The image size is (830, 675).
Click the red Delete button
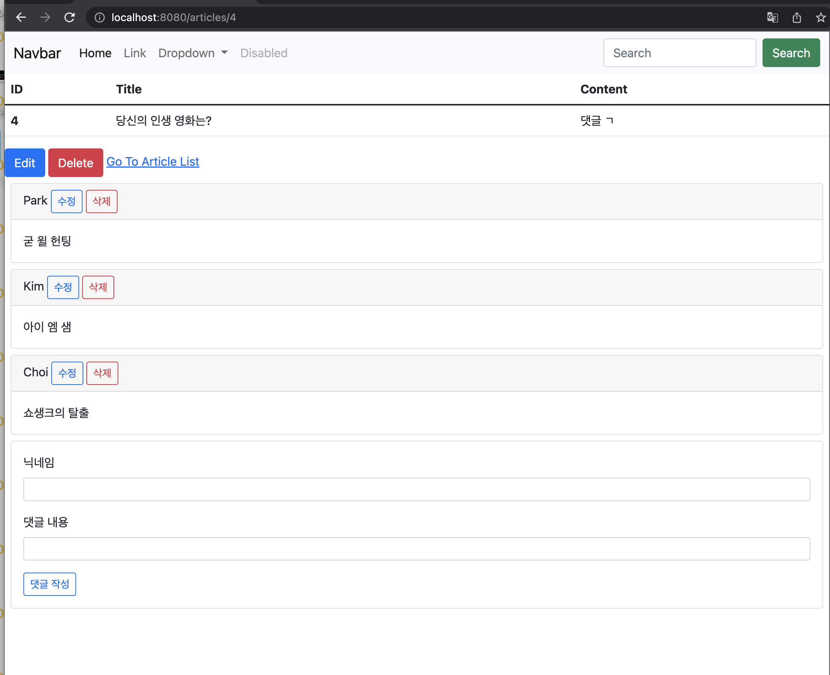[75, 162]
